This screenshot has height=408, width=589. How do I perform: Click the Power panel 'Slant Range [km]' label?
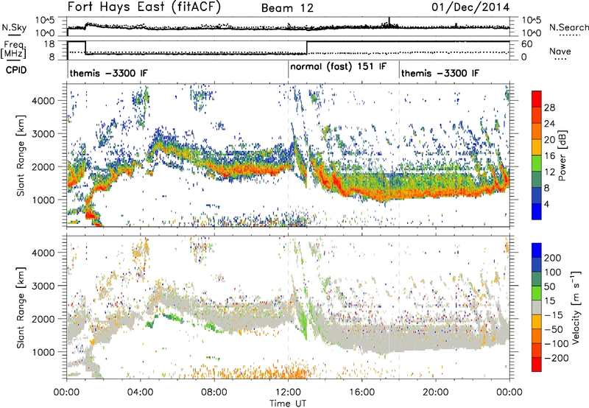click(21, 155)
